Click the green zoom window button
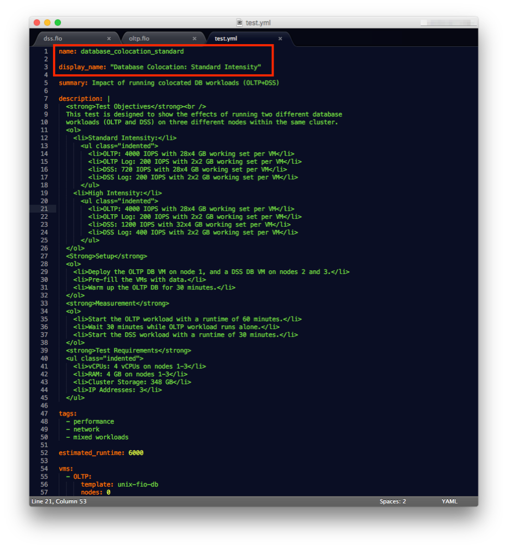This screenshot has height=548, width=507. 58,23
